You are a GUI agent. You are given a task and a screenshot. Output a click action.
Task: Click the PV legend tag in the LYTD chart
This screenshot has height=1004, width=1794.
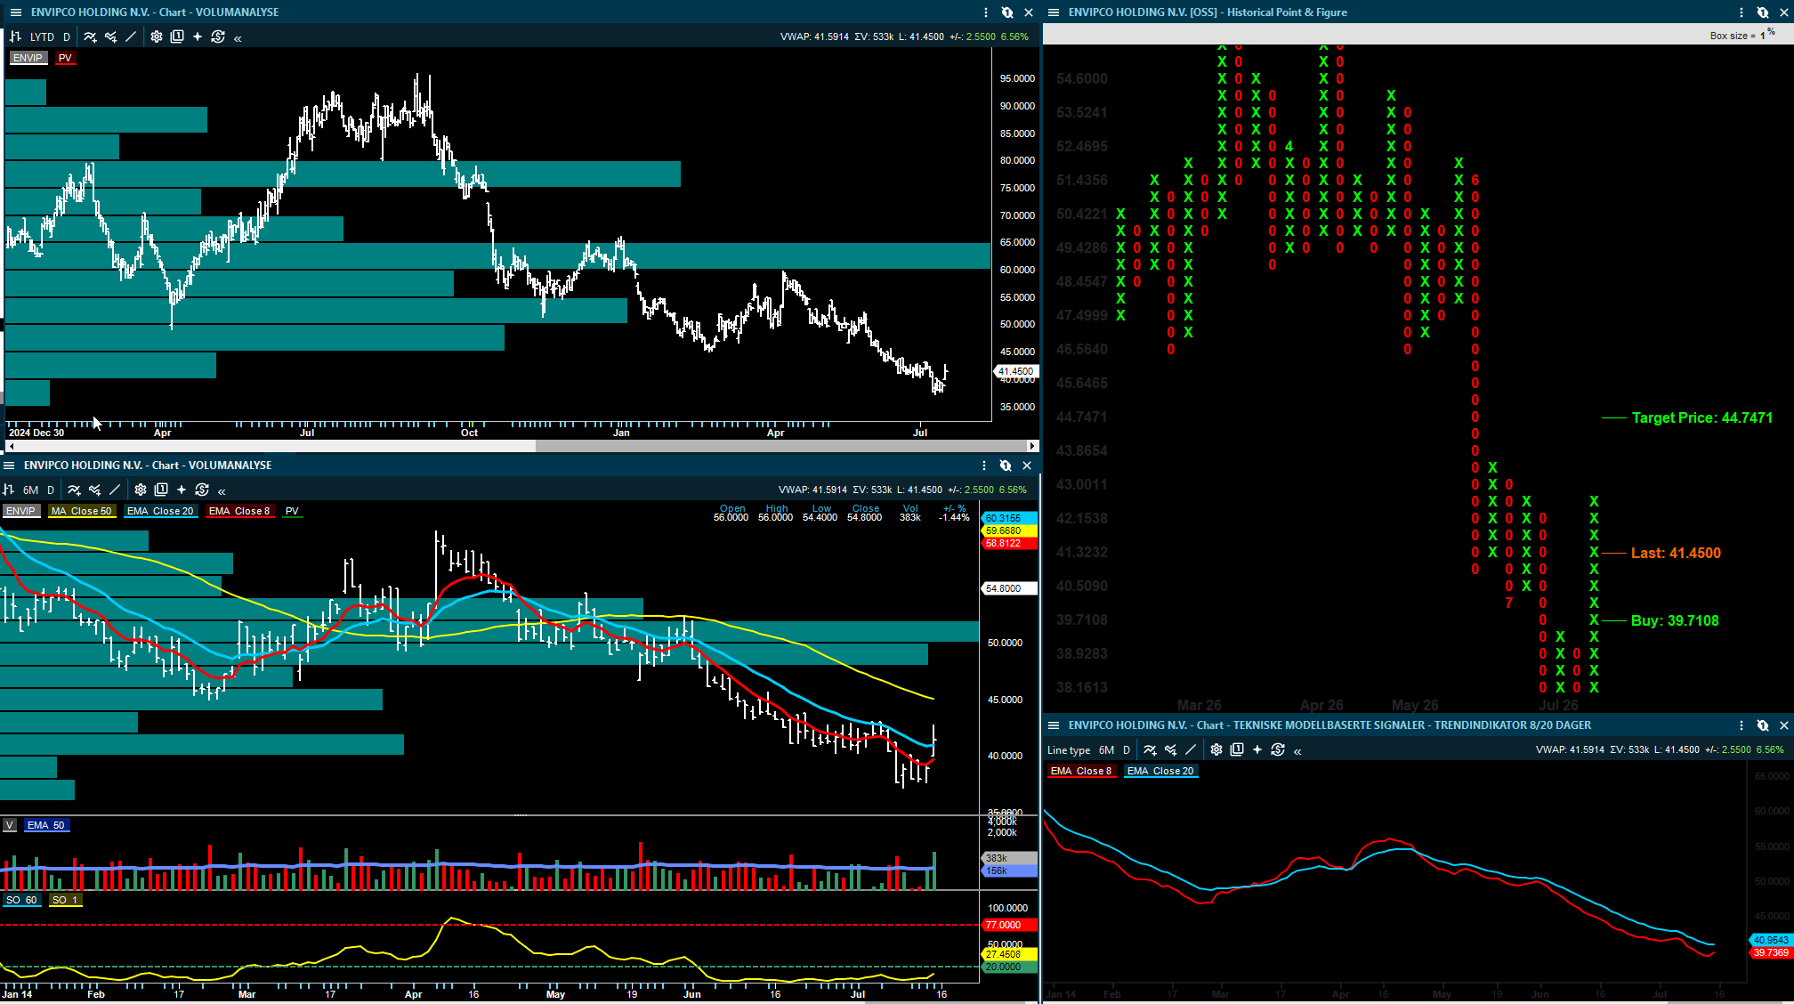pos(65,58)
